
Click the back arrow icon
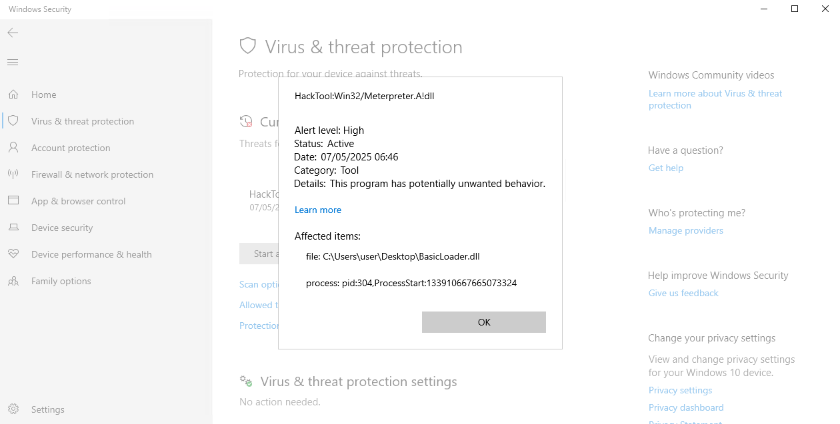(x=13, y=33)
